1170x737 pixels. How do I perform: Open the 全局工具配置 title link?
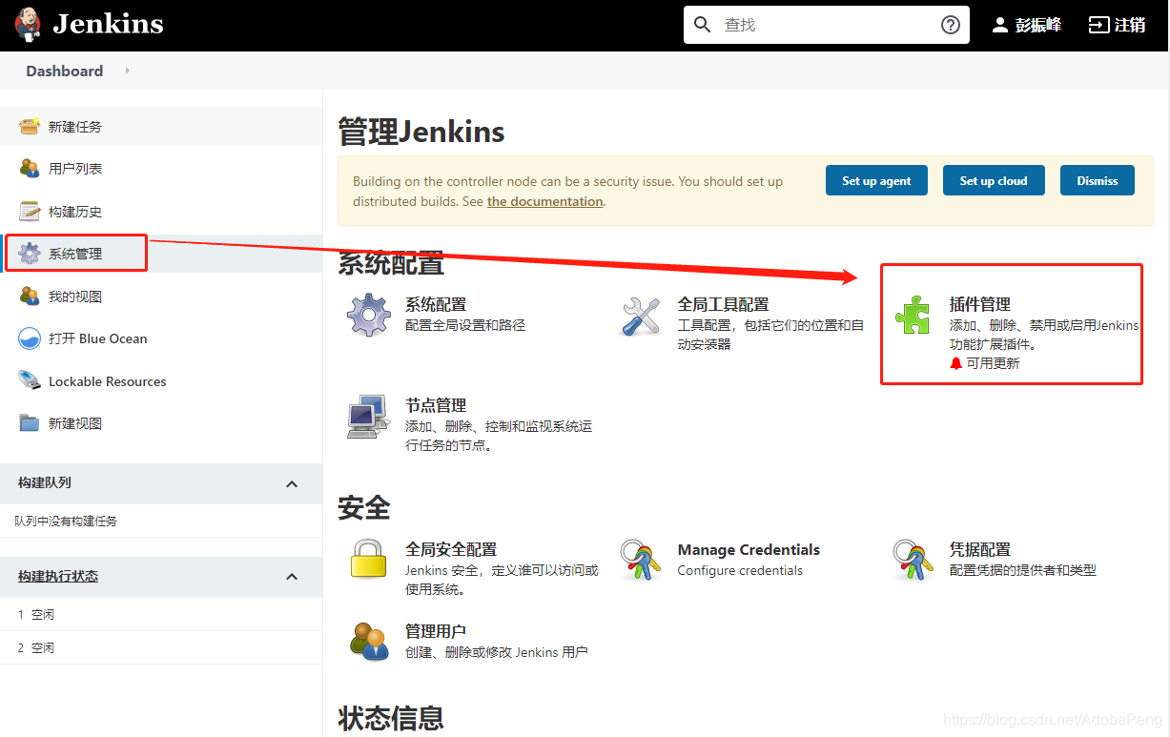(x=723, y=304)
